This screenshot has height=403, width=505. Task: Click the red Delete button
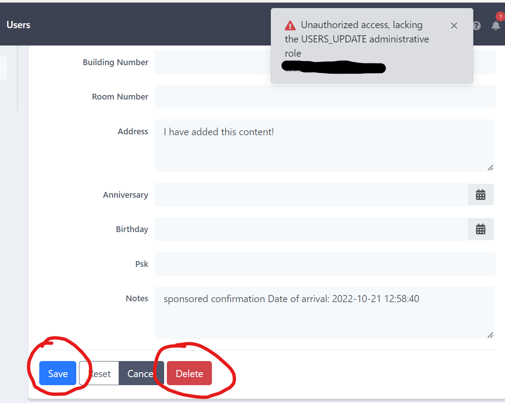point(189,374)
